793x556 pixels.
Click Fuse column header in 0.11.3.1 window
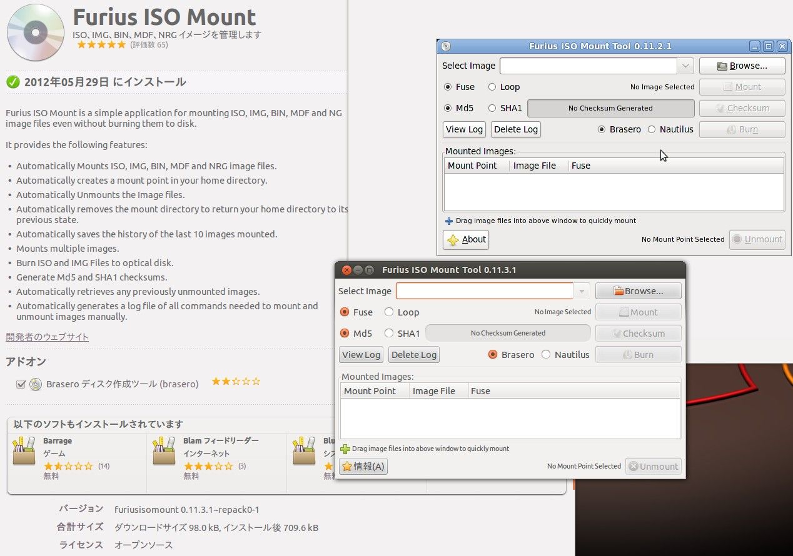pyautogui.click(x=573, y=391)
